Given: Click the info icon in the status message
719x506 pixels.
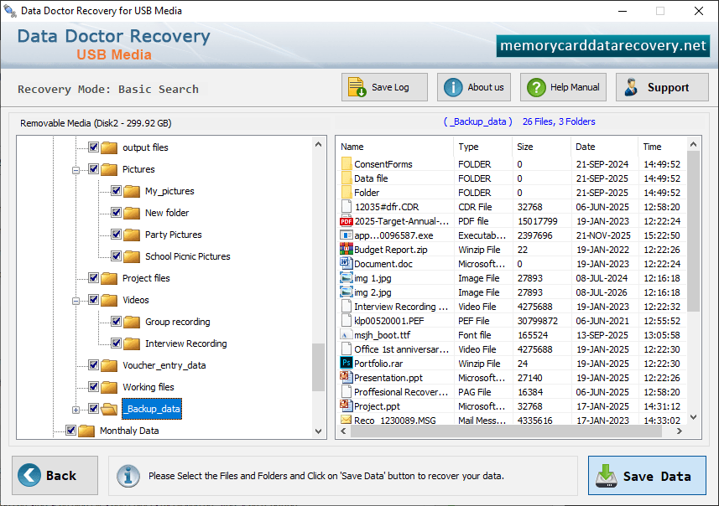Looking at the screenshot, I should 128,476.
